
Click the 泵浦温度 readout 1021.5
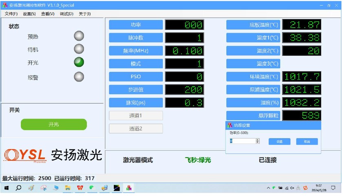coord(302,90)
